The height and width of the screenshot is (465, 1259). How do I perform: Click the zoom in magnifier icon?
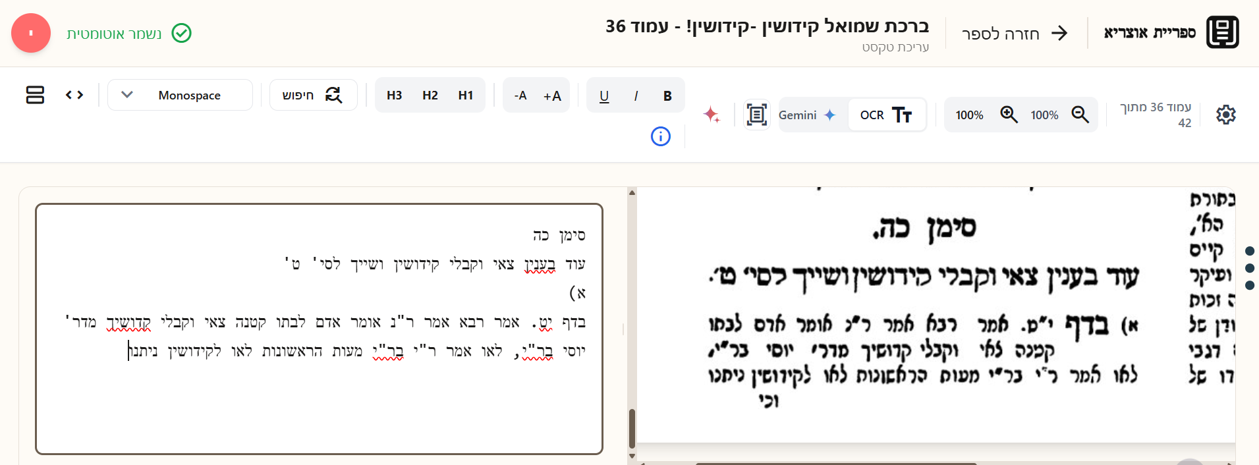(1009, 115)
